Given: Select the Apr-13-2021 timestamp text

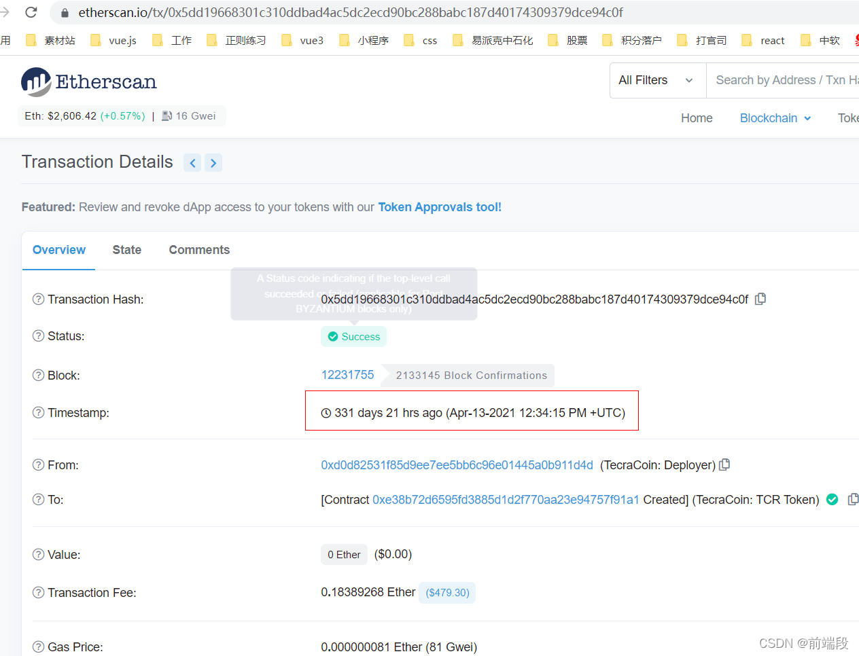Looking at the screenshot, I should click(x=536, y=413).
